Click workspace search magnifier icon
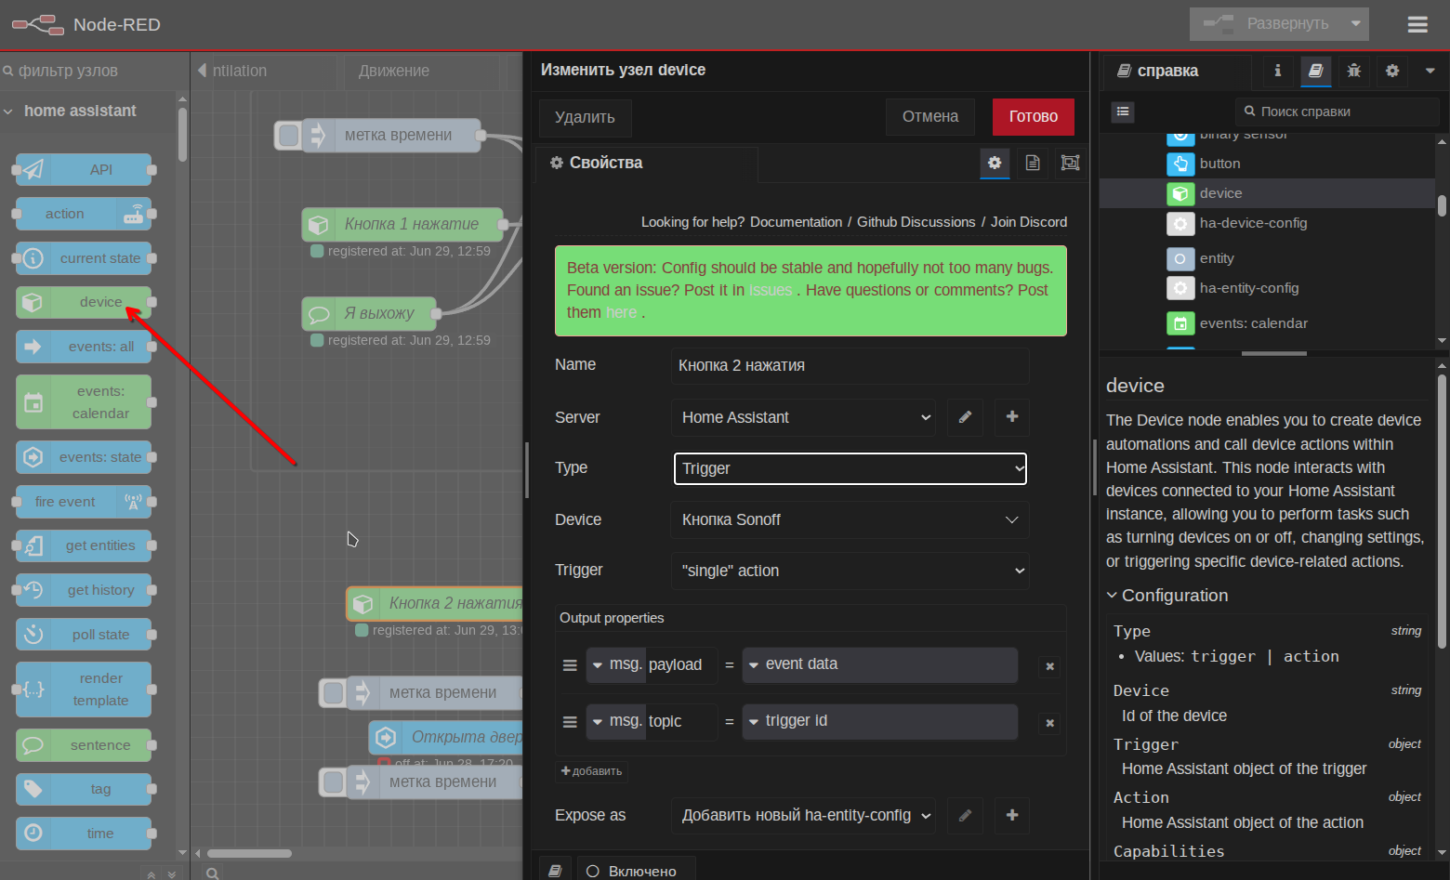The width and height of the screenshot is (1450, 880). point(213,873)
